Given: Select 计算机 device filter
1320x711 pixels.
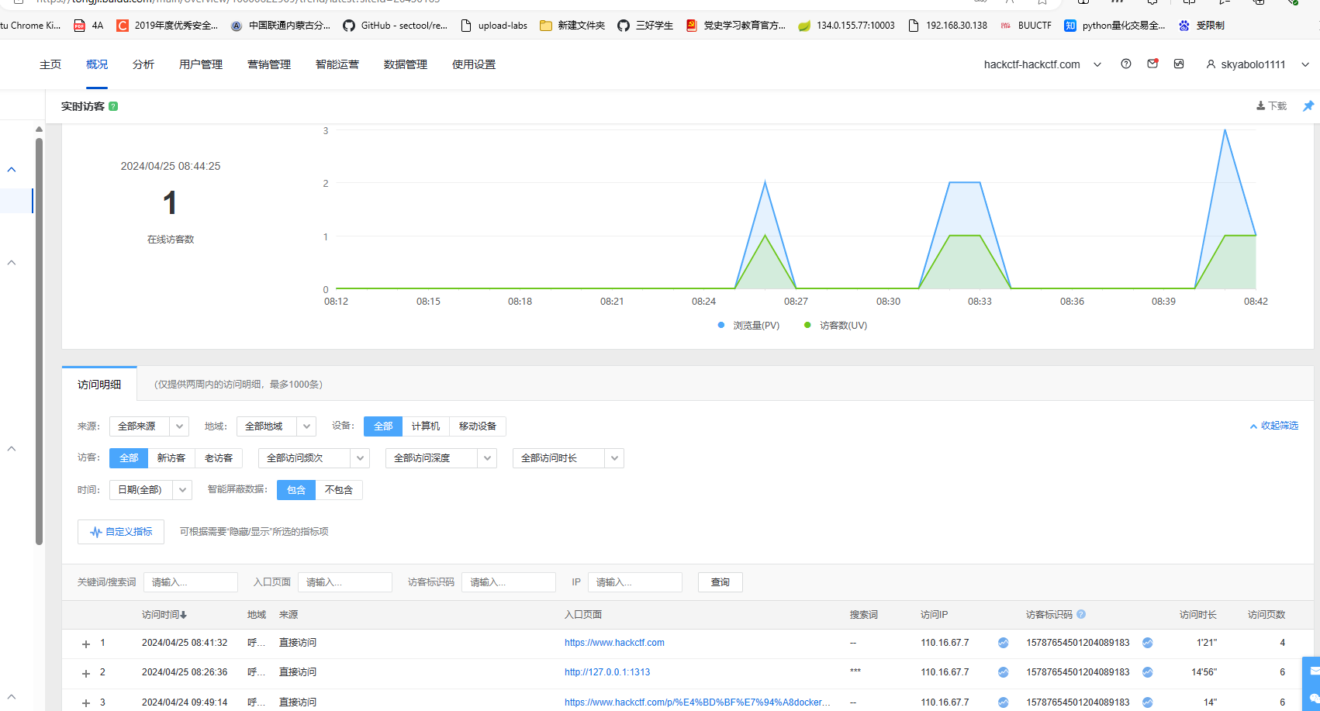Looking at the screenshot, I should tap(426, 426).
